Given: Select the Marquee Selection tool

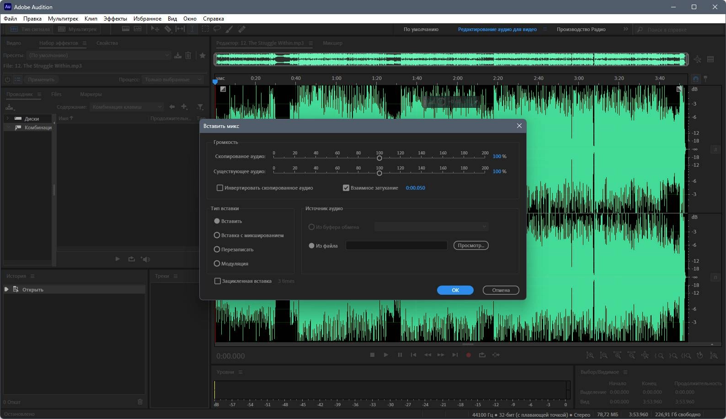Looking at the screenshot, I should [x=205, y=29].
